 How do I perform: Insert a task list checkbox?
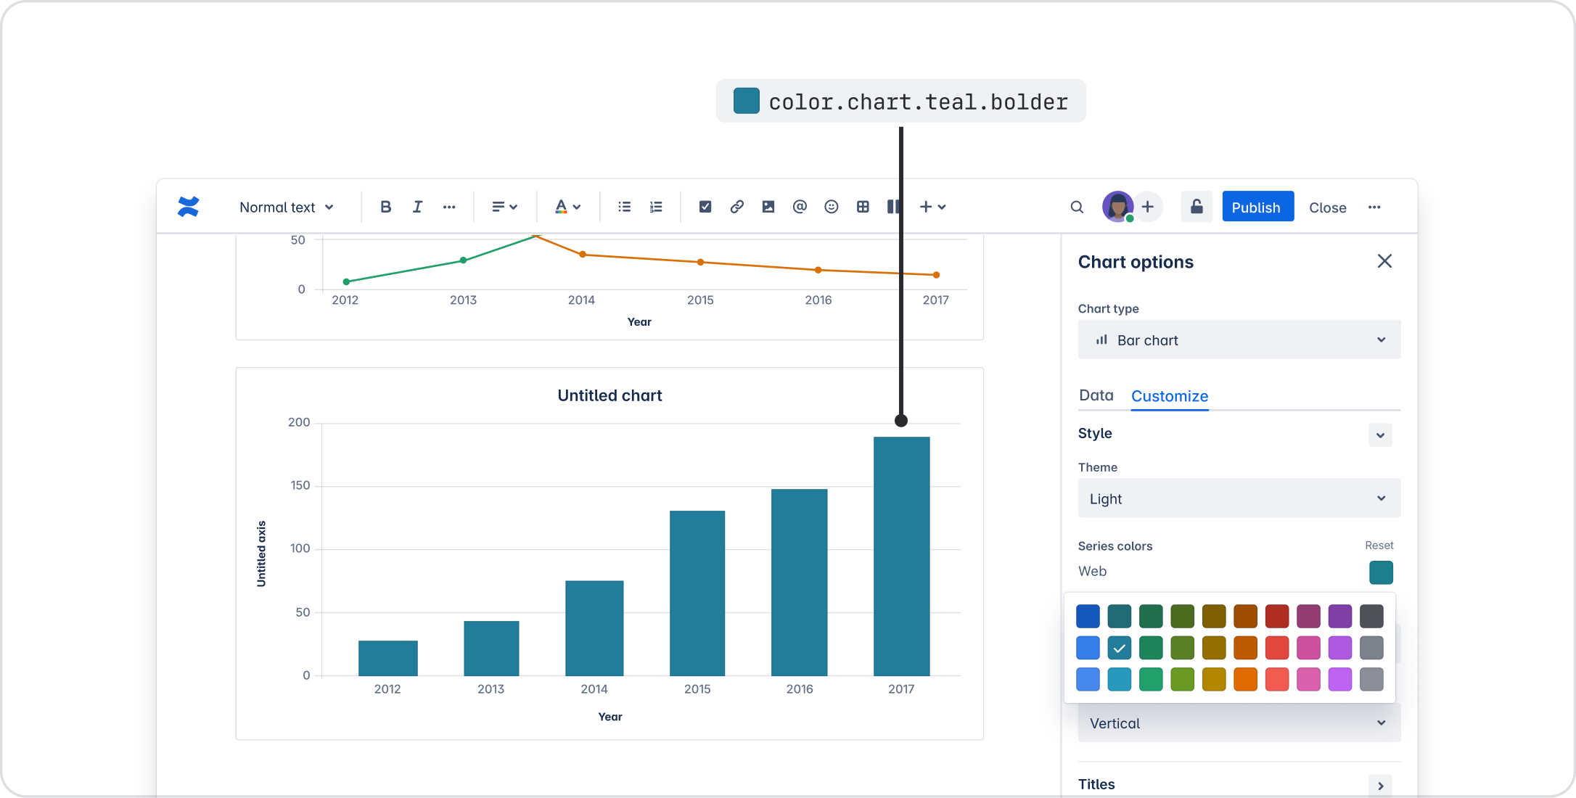pos(705,207)
